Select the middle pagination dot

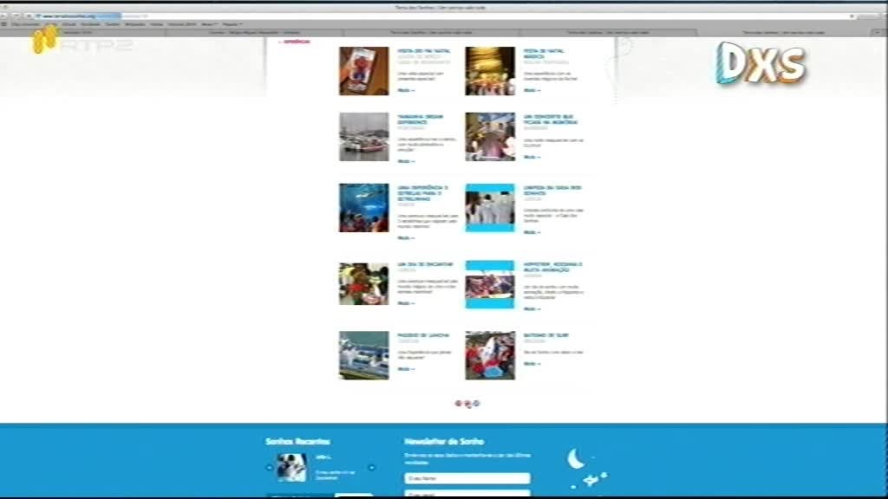click(467, 404)
